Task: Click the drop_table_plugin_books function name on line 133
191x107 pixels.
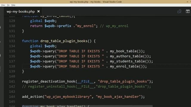Action: tap(64, 41)
